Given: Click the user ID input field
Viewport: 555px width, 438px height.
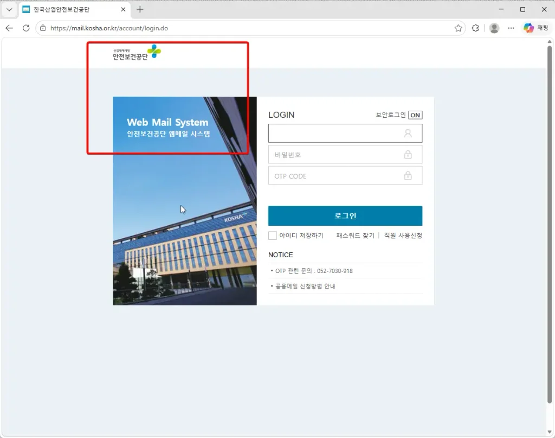Looking at the screenshot, I should tap(345, 133).
